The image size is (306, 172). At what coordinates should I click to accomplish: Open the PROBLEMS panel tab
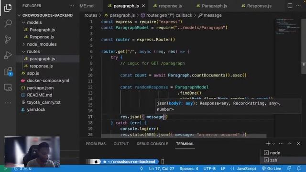tap(96, 144)
